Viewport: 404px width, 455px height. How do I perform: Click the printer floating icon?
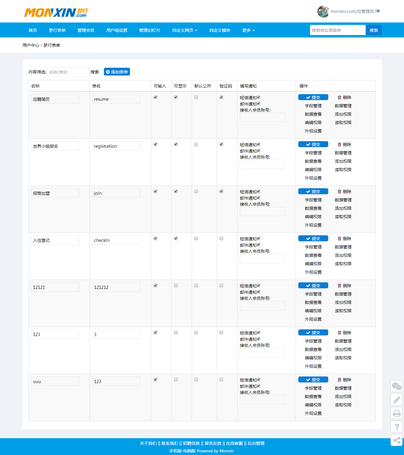(x=397, y=413)
